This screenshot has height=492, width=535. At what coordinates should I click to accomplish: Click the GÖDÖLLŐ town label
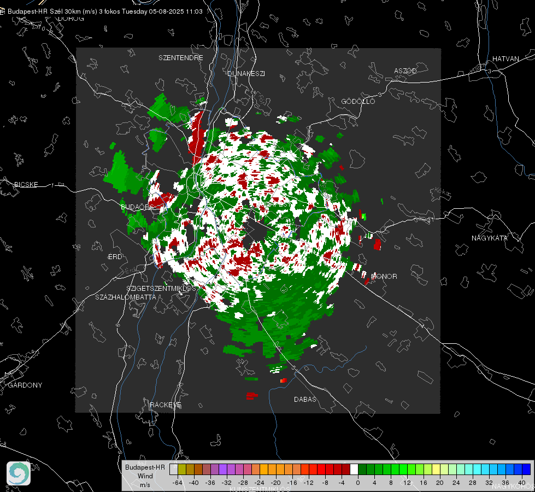click(358, 101)
